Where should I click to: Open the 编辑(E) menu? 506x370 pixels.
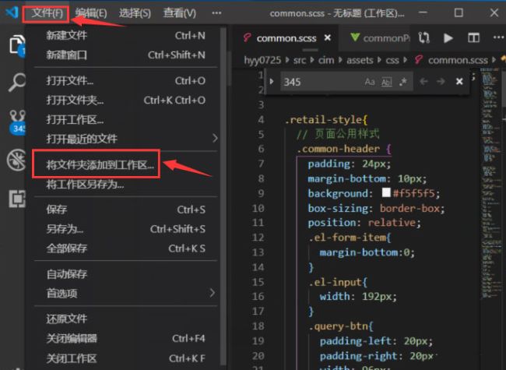[92, 13]
